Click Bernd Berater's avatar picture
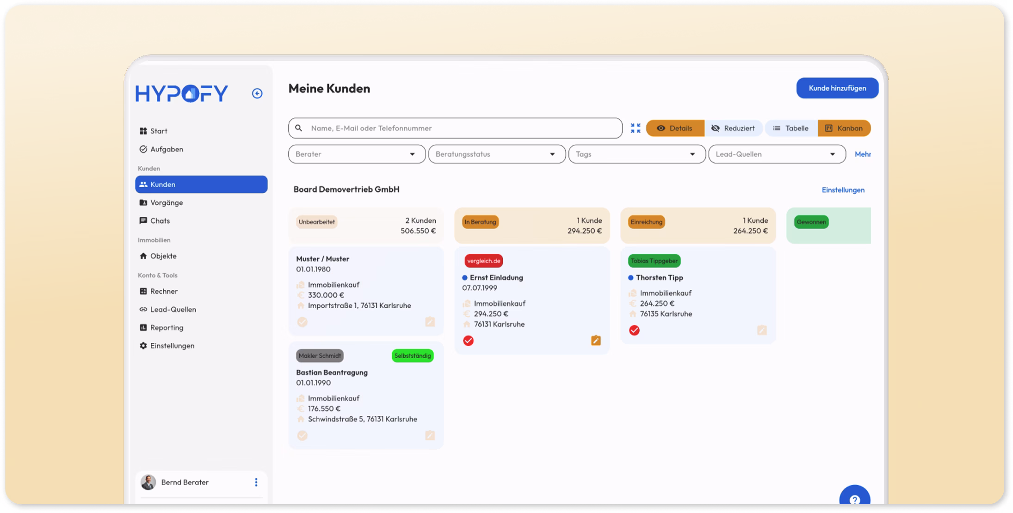Image resolution: width=1013 pixels, height=513 pixels. point(148,482)
